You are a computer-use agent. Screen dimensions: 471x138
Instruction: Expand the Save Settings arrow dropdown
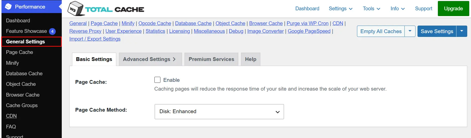pyautogui.click(x=462, y=31)
